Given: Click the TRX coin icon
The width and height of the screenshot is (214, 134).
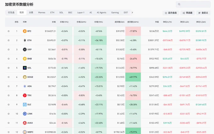Looking at the screenshot, I should [25, 95].
